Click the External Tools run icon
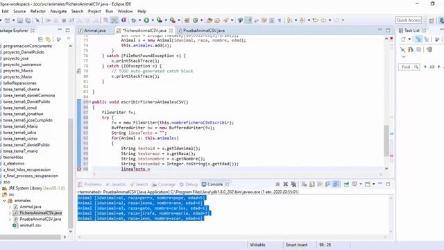 (173, 20)
